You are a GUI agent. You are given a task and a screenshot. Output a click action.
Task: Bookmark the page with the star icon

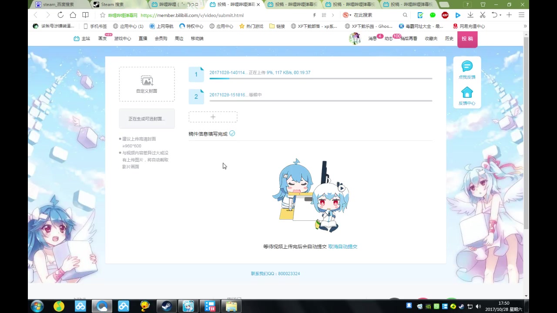coord(103,15)
